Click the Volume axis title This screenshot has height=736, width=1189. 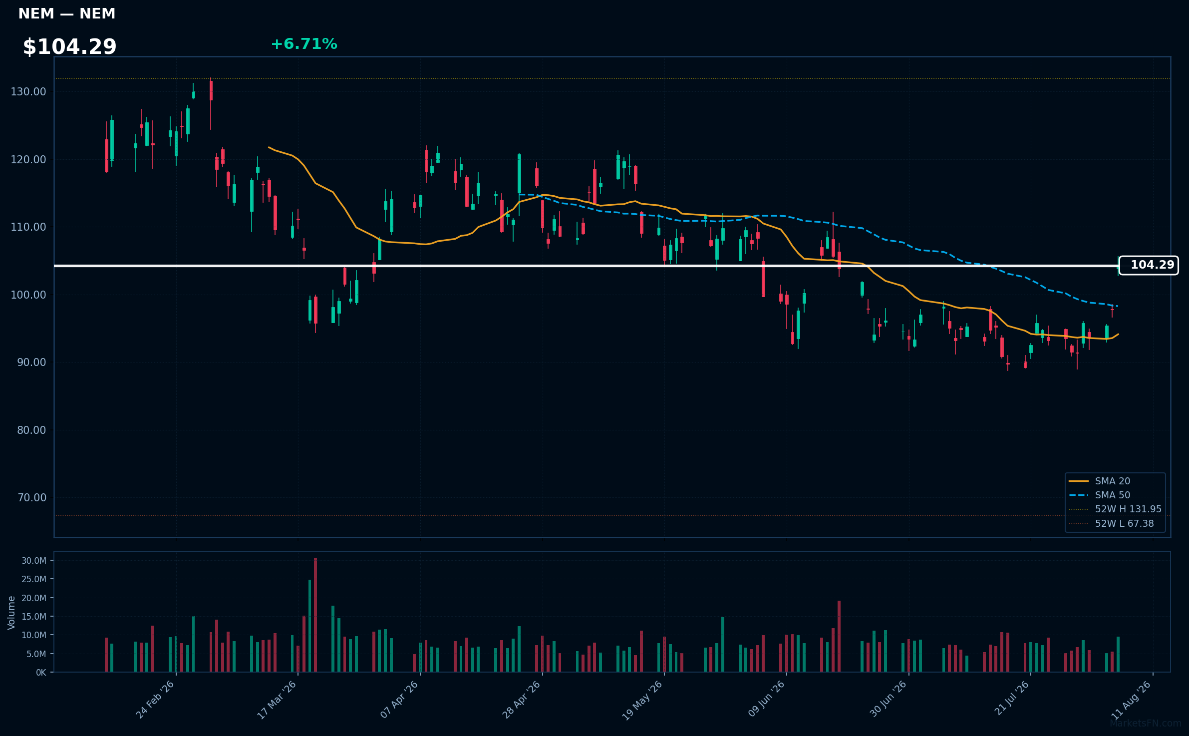click(11, 613)
